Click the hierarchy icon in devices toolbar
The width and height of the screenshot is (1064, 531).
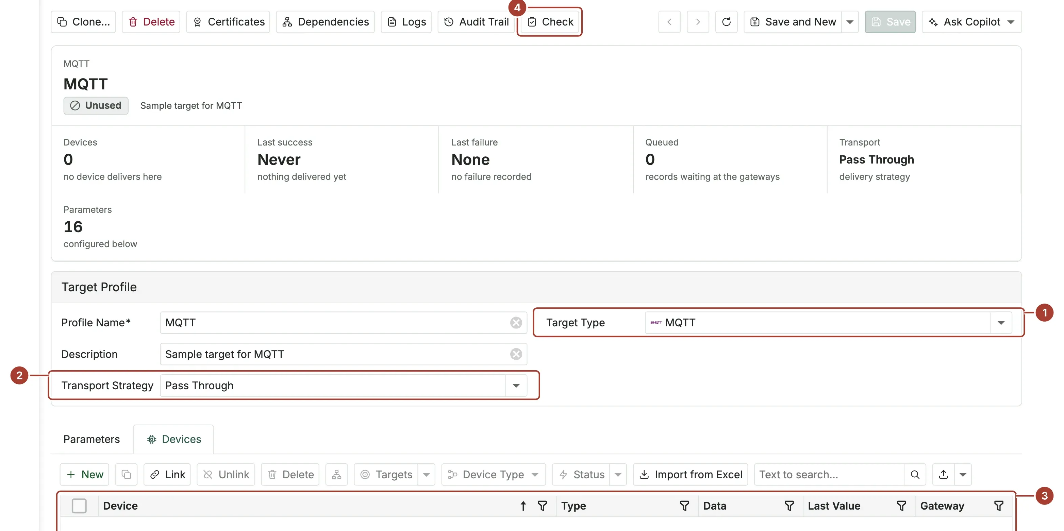[x=337, y=475]
